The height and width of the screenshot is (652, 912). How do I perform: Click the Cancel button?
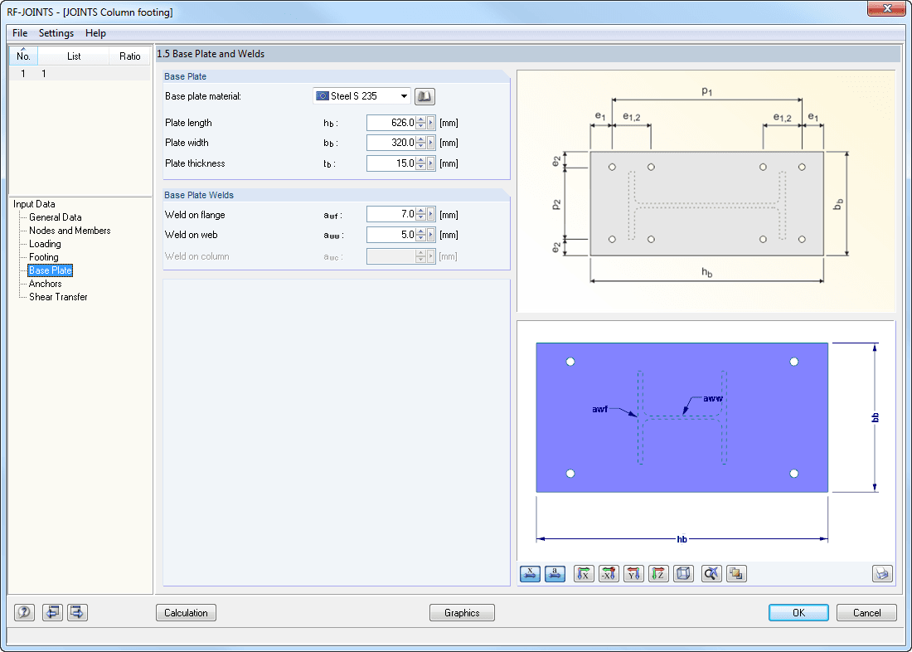tap(866, 613)
